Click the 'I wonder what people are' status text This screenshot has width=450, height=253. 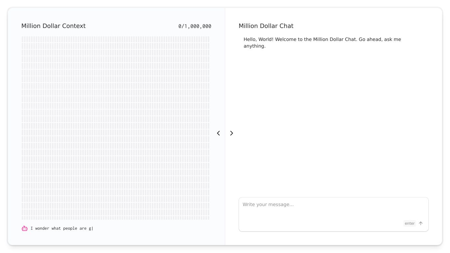click(x=62, y=228)
